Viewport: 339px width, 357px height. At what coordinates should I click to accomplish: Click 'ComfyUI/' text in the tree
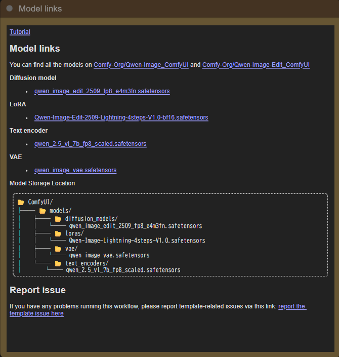coord(40,202)
